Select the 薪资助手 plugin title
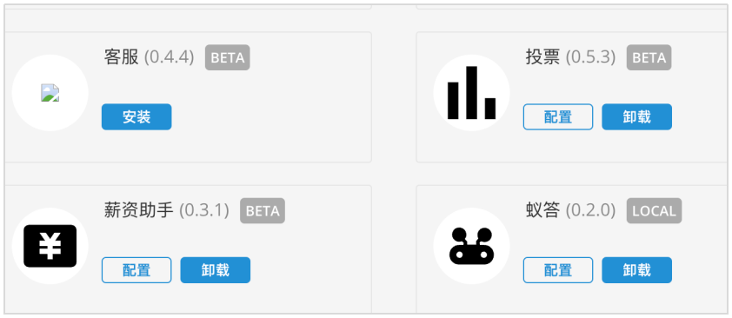Viewport: 732px width, 318px height. 138,211
